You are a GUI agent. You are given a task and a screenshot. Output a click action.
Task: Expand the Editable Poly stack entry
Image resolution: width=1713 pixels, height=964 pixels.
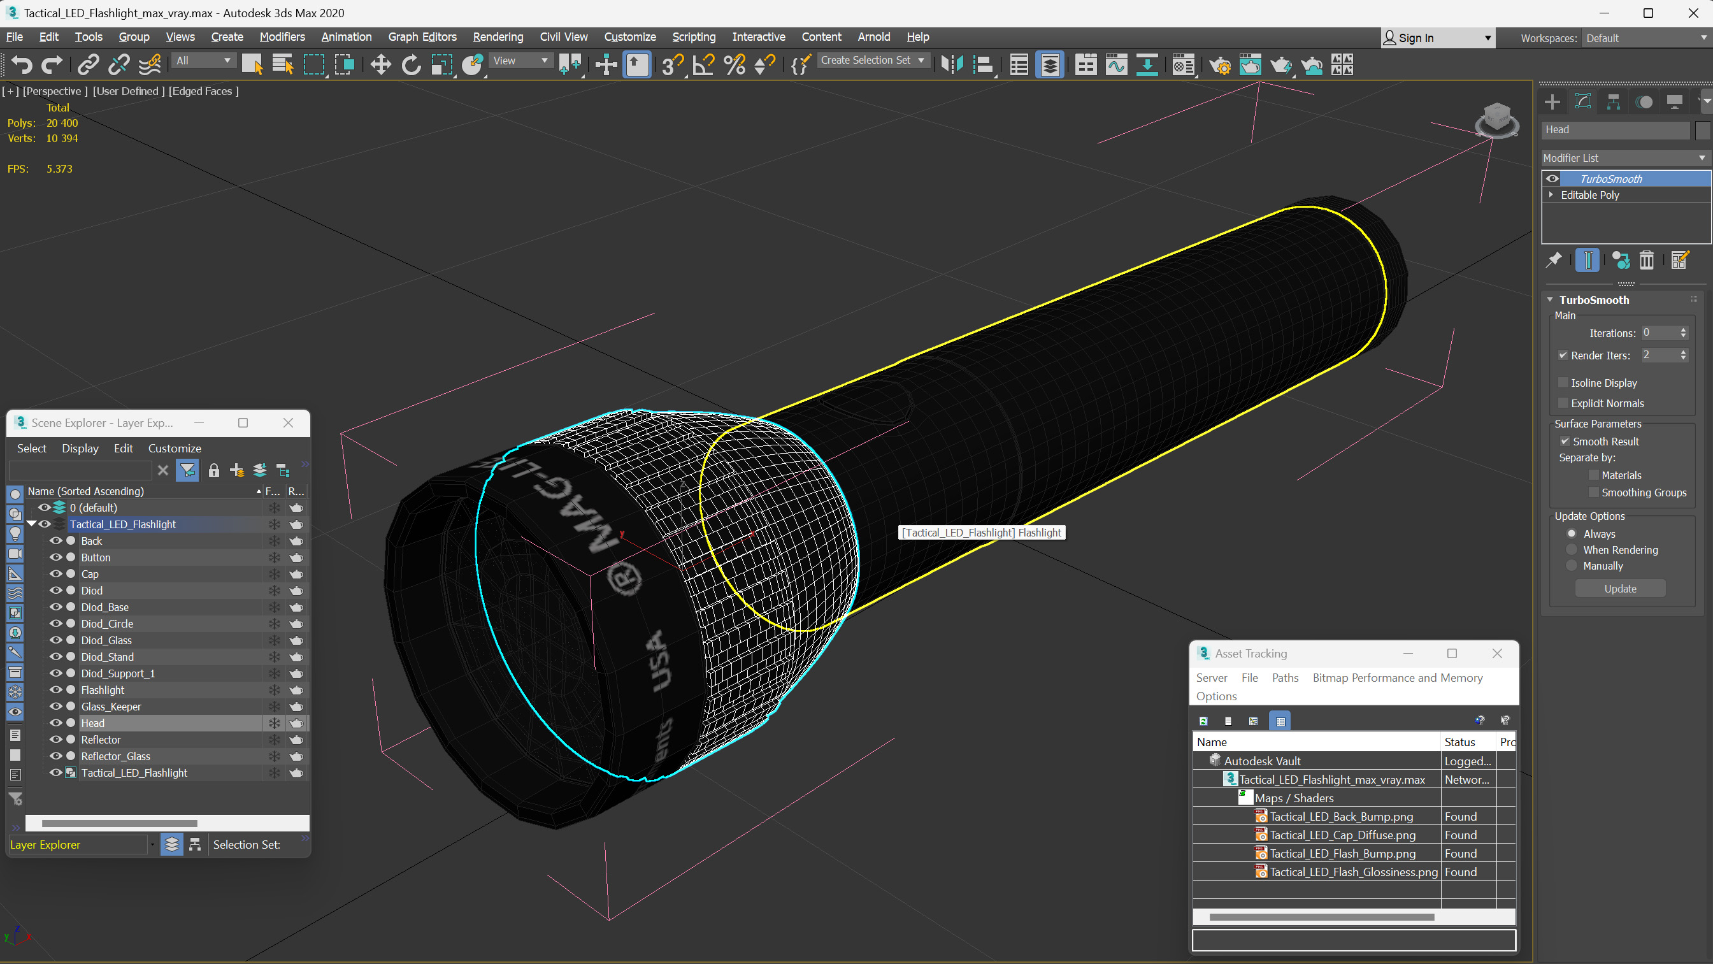[x=1551, y=195]
